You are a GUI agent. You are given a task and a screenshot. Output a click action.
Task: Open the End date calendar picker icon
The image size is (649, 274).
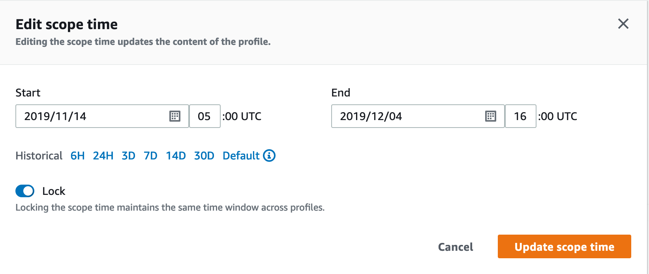point(490,116)
